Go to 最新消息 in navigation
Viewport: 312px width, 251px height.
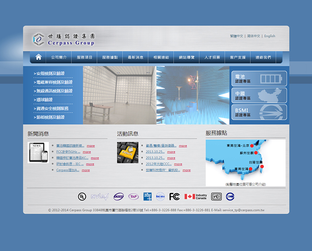pyautogui.click(x=136, y=57)
